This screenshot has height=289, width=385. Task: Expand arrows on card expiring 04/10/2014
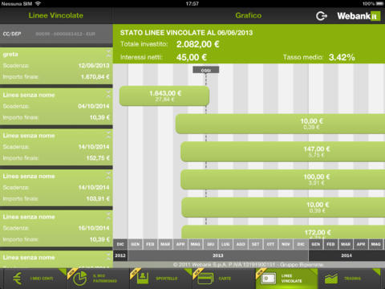(x=108, y=94)
